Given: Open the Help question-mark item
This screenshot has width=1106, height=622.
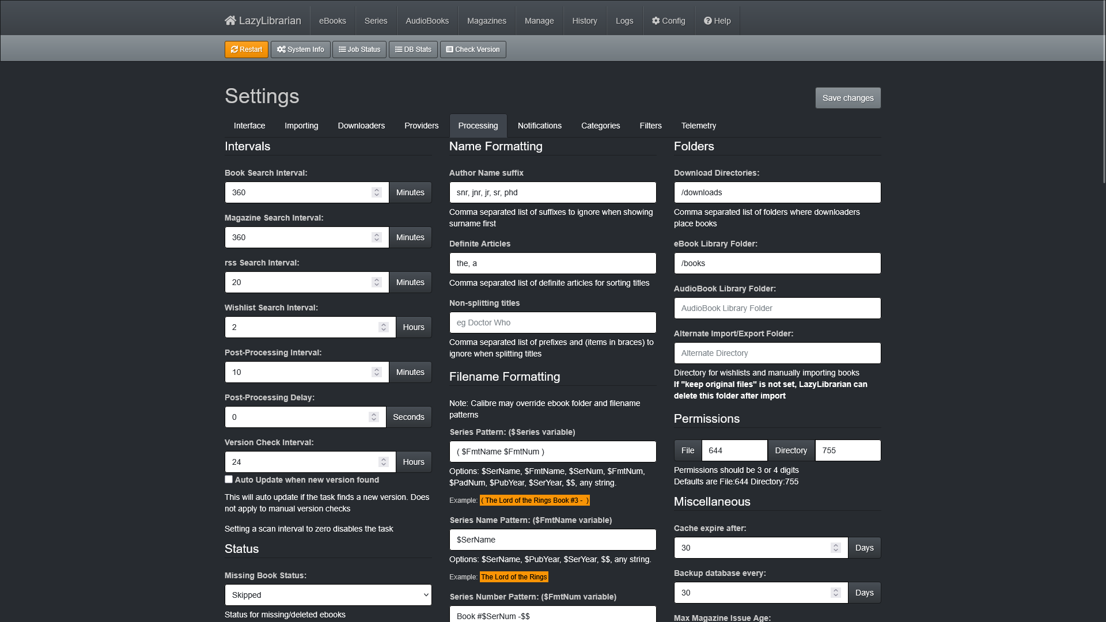Looking at the screenshot, I should pos(717,21).
